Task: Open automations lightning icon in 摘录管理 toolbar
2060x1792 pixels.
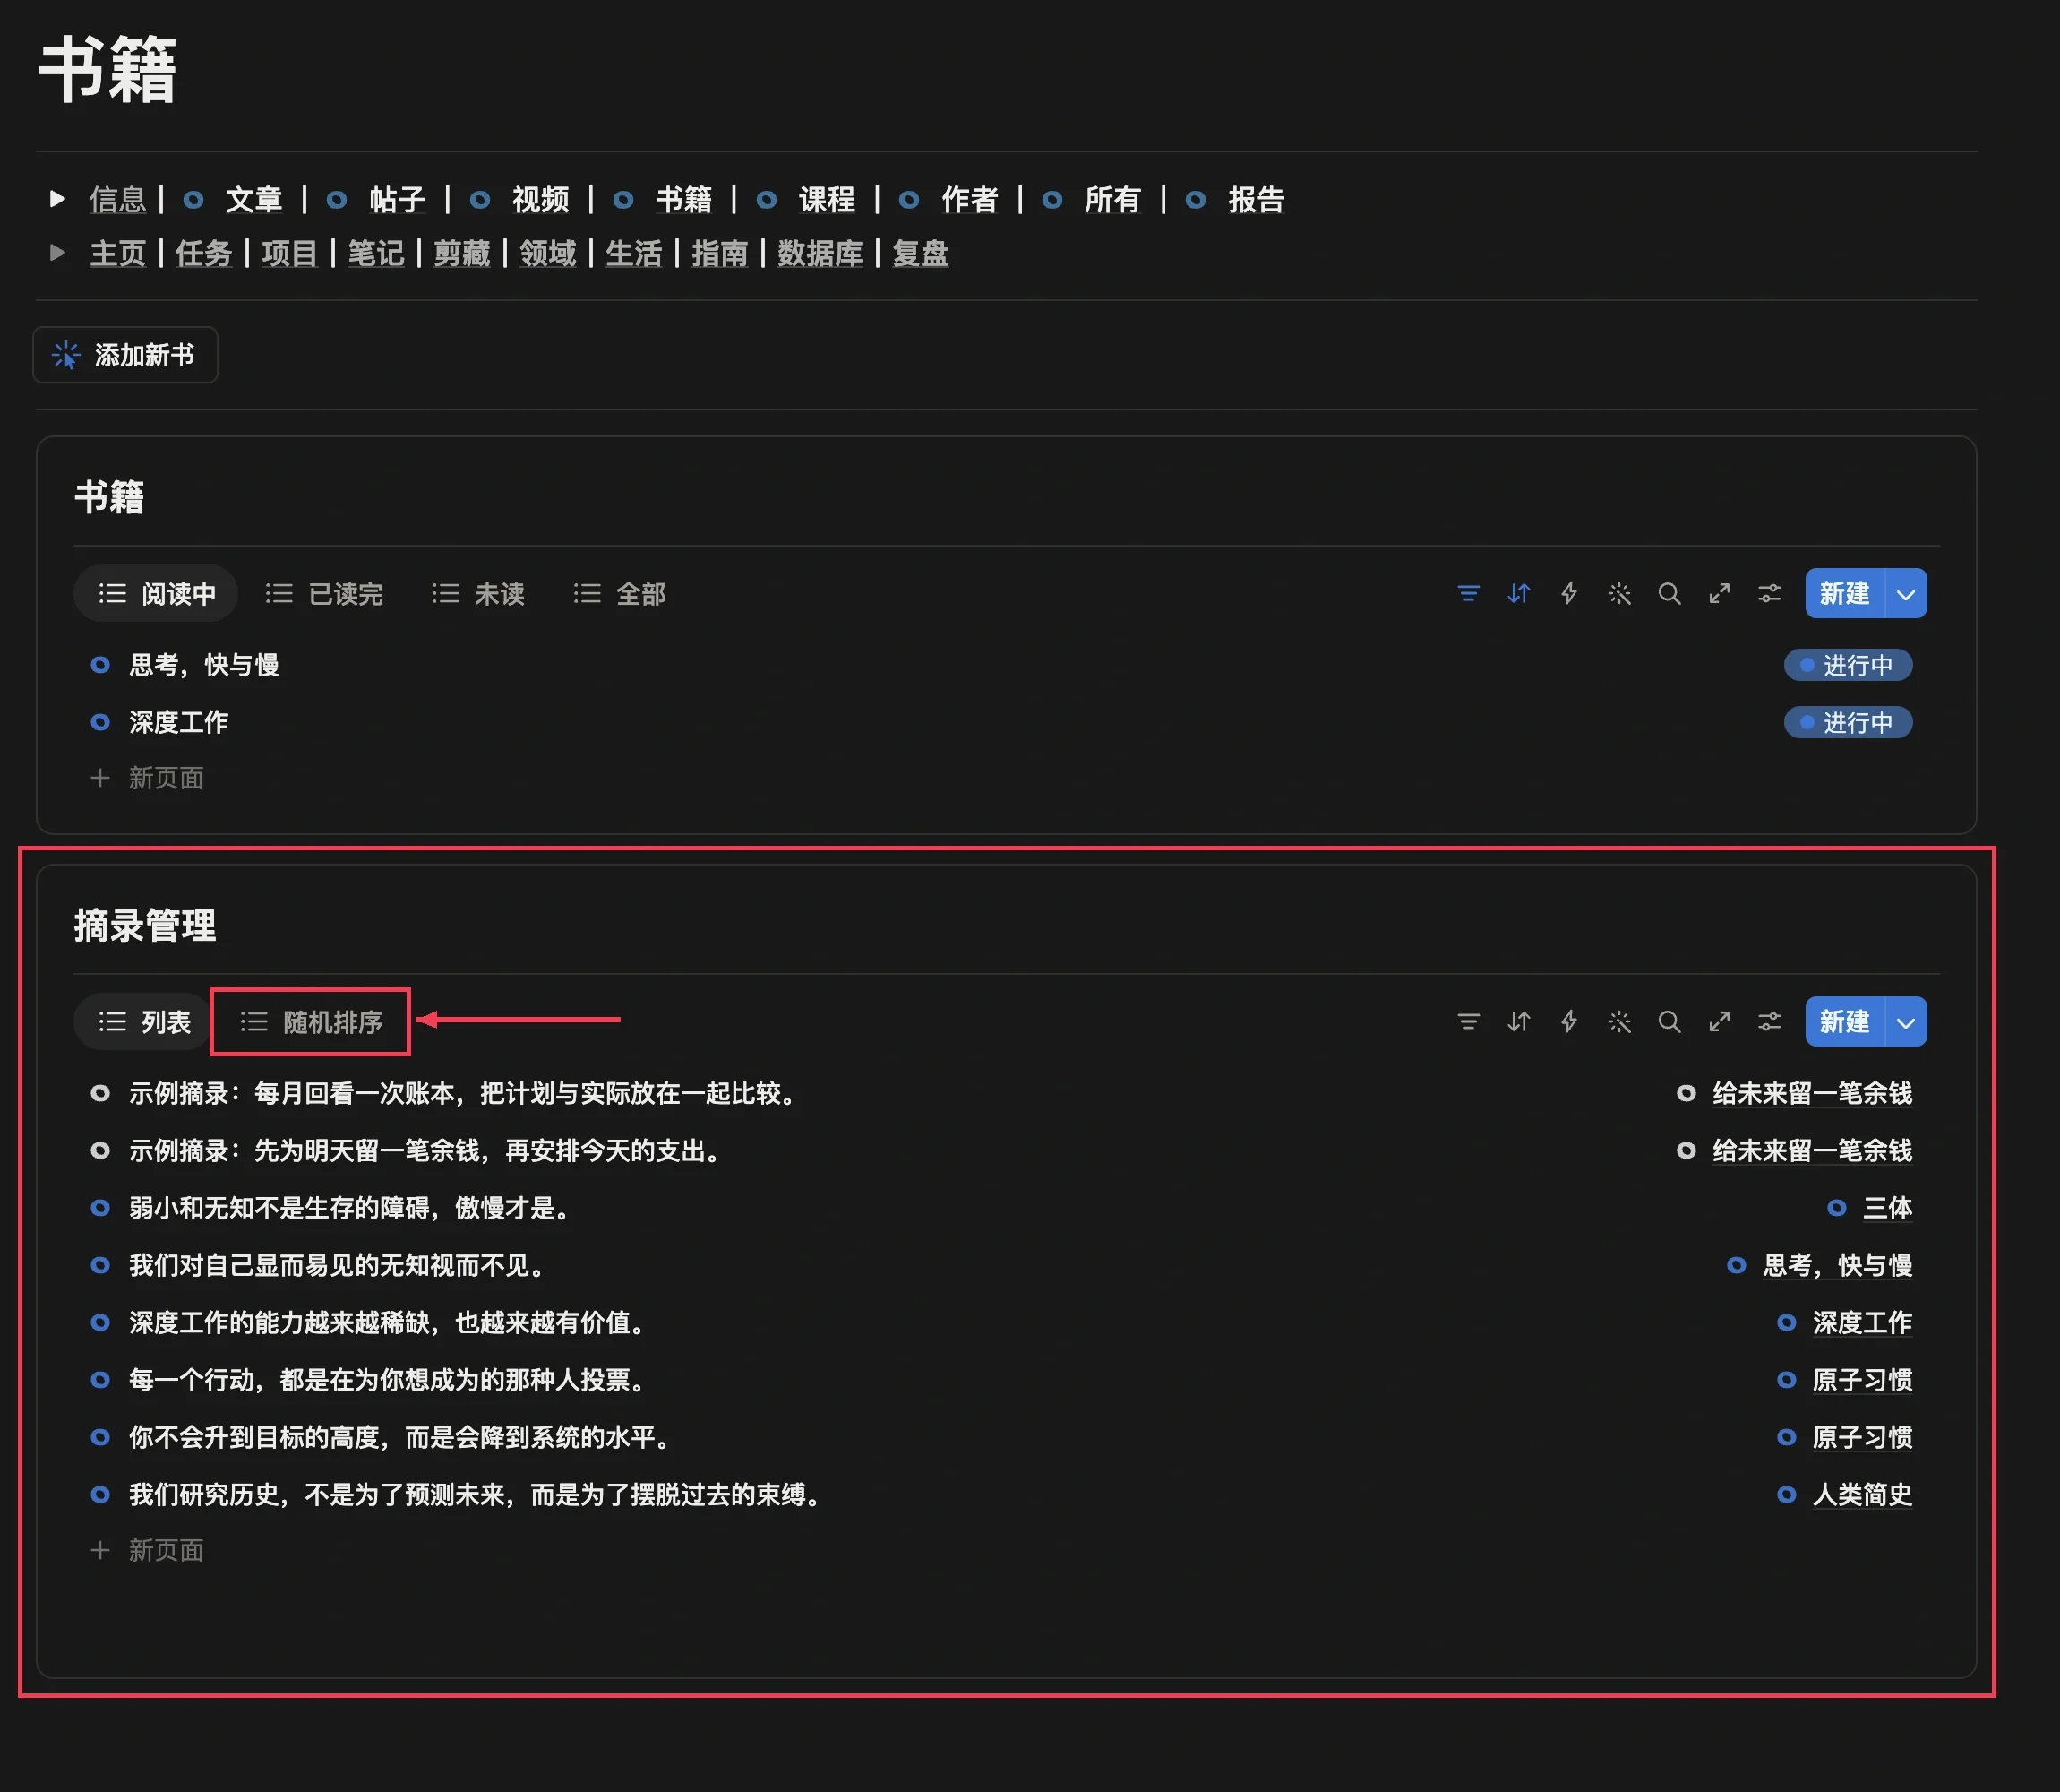Action: (x=1569, y=1022)
